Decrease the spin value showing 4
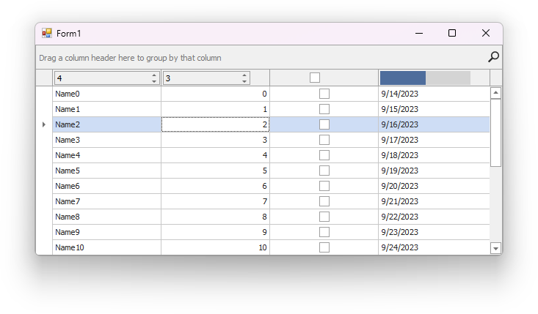This screenshot has height=314, width=538. (x=154, y=81)
